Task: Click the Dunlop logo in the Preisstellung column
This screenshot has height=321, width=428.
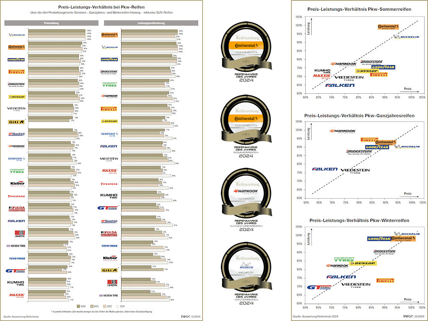Action: point(17,97)
